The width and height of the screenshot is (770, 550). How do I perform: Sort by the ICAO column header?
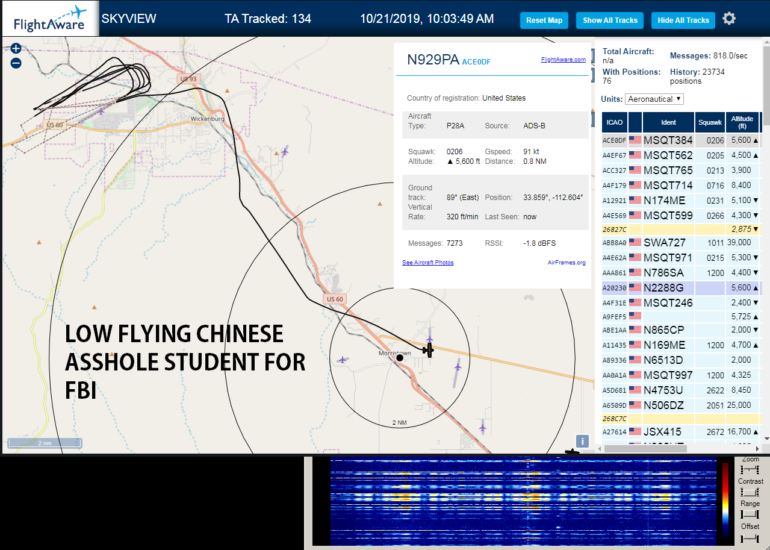(x=615, y=122)
